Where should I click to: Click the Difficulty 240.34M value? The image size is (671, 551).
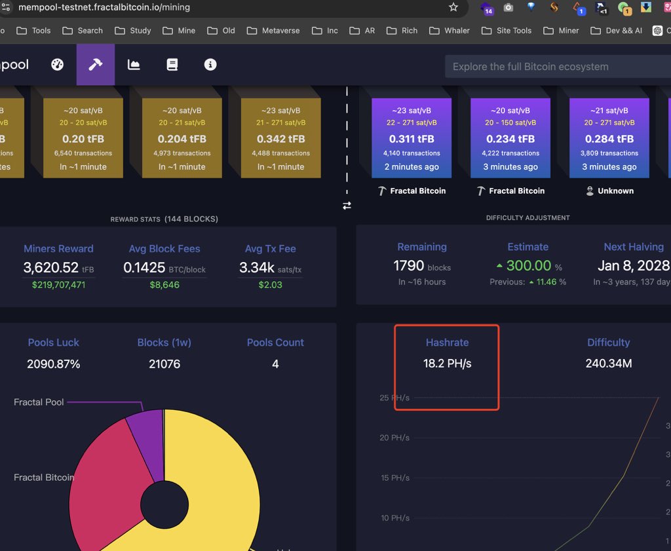(x=609, y=364)
